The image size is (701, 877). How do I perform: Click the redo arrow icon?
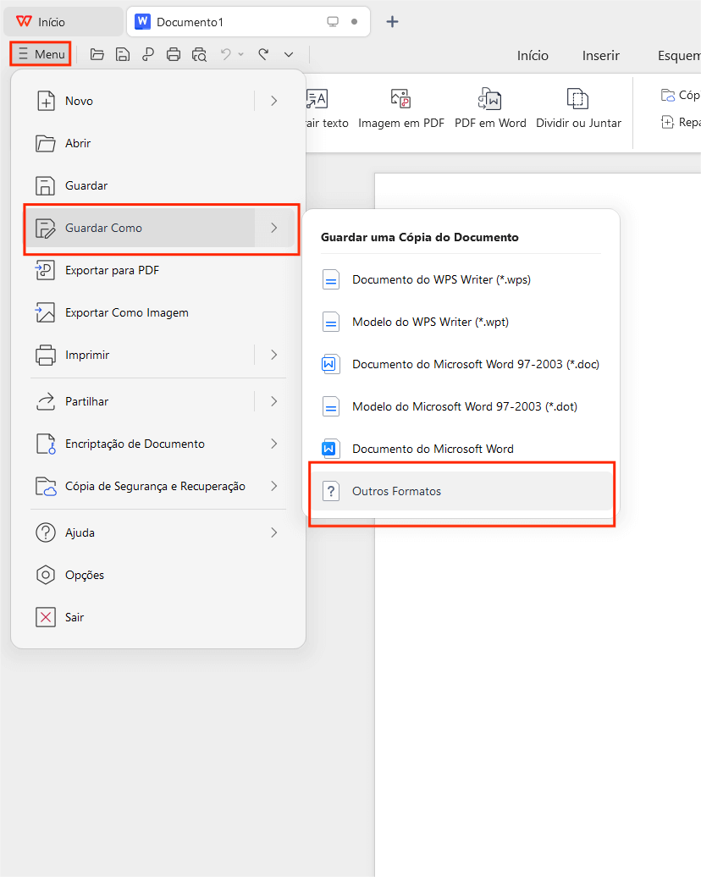click(263, 53)
